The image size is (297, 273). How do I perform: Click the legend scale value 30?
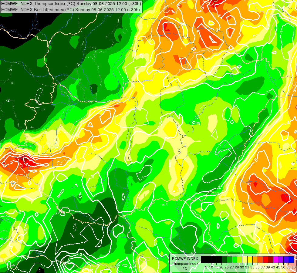242,267
